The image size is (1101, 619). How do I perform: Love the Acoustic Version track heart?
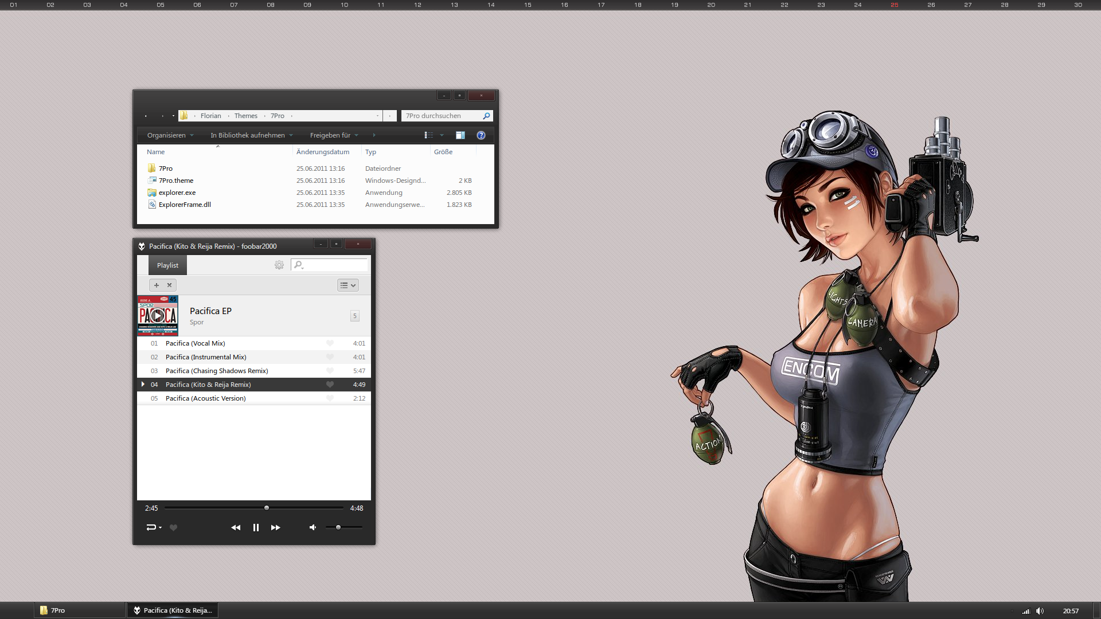tap(330, 398)
